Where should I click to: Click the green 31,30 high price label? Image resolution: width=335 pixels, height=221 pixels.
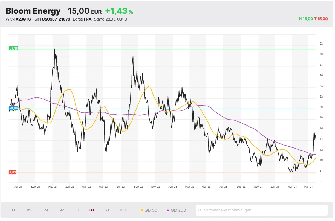coord(13,48)
